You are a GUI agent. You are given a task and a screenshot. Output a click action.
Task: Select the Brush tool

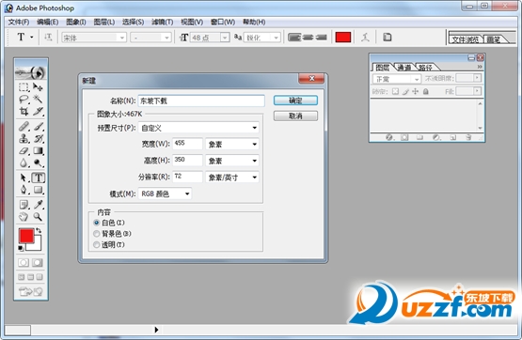coord(38,126)
